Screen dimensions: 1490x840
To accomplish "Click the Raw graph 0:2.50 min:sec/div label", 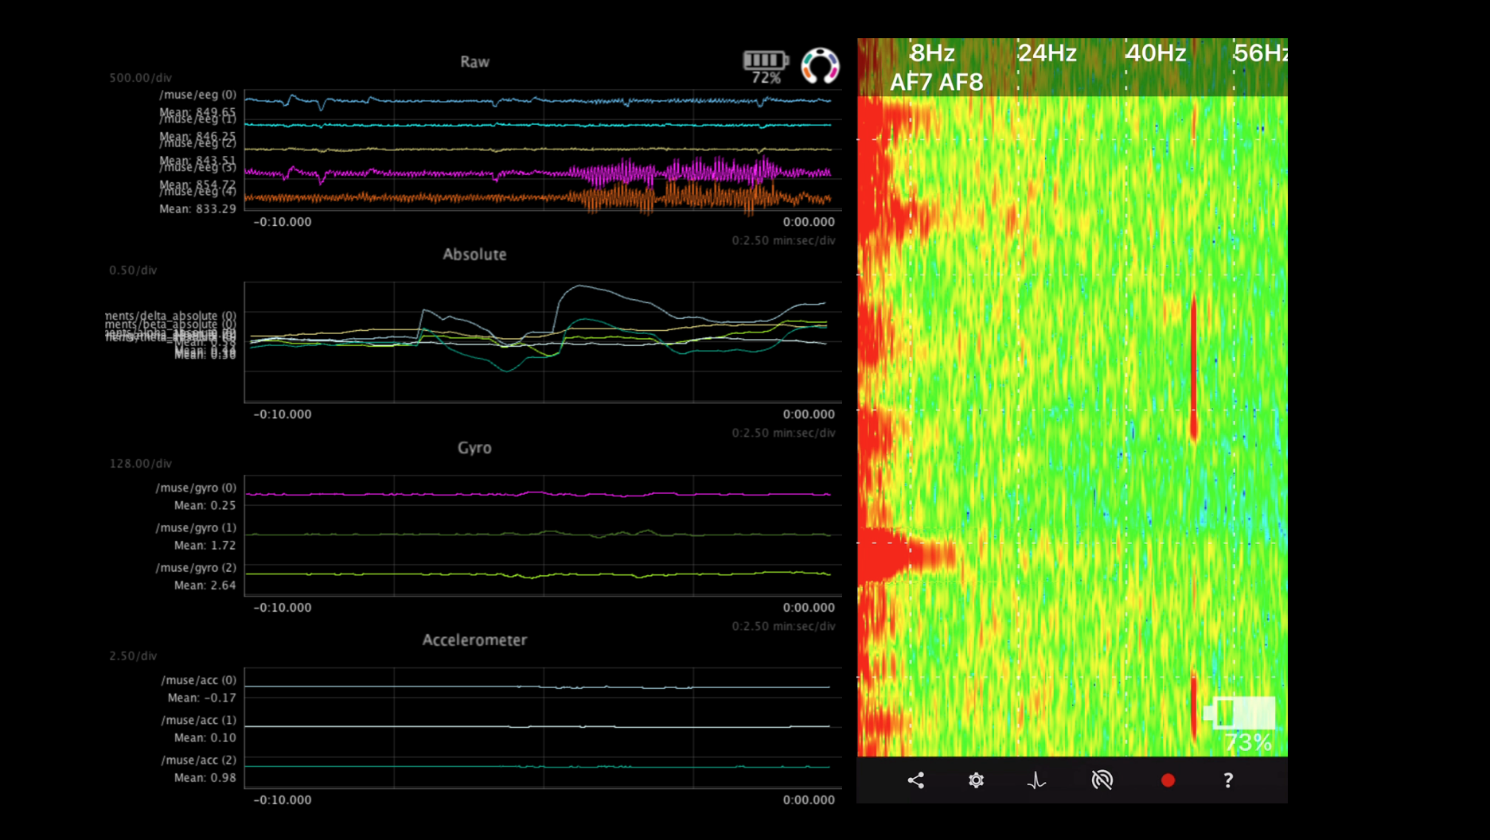I will (x=783, y=241).
